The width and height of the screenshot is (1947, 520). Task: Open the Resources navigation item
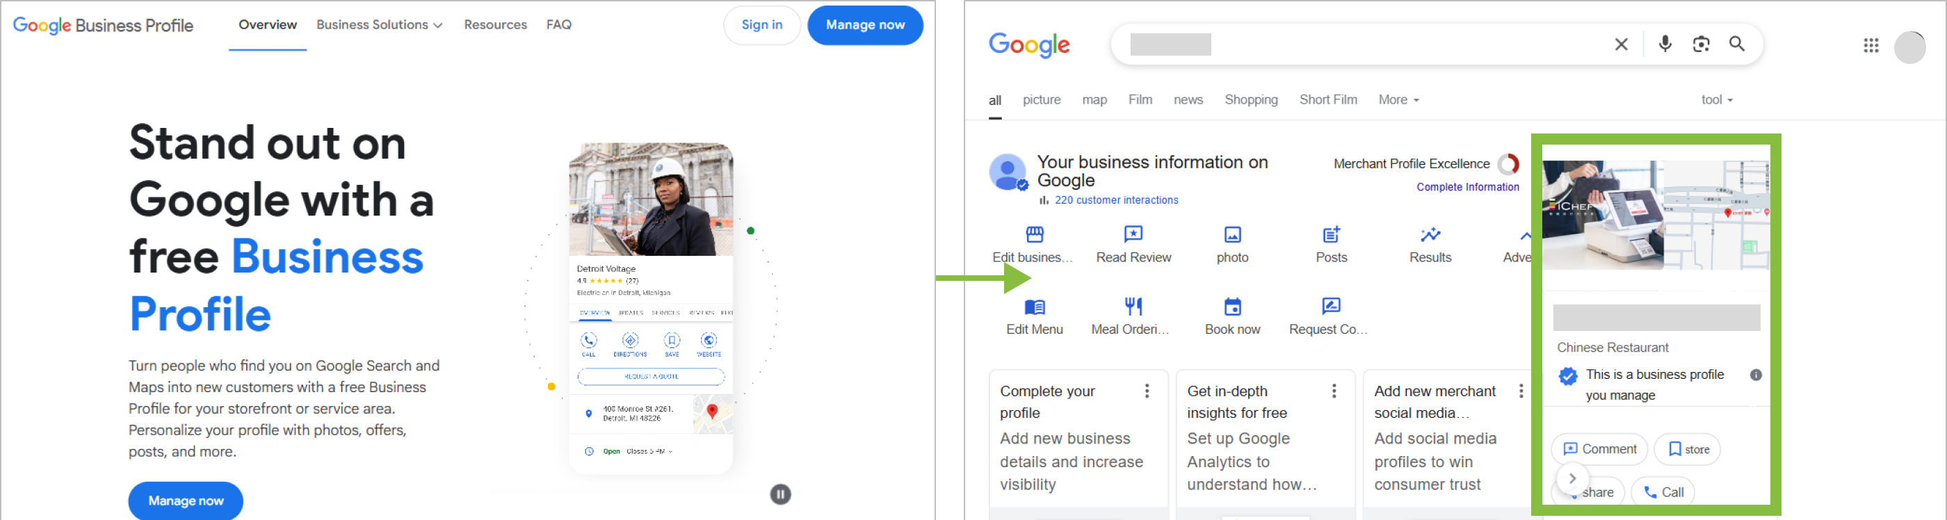coord(495,25)
